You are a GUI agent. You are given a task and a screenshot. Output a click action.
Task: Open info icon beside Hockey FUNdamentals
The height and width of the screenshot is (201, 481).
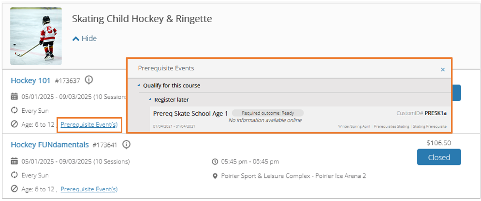(126, 145)
